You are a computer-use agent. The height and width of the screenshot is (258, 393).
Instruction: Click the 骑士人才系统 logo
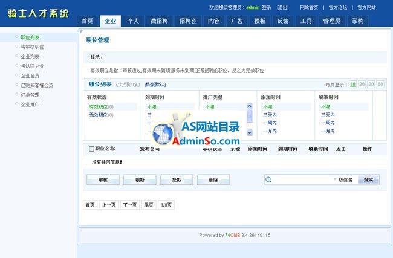click(38, 13)
